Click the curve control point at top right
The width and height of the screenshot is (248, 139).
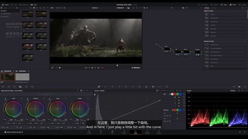160,100
